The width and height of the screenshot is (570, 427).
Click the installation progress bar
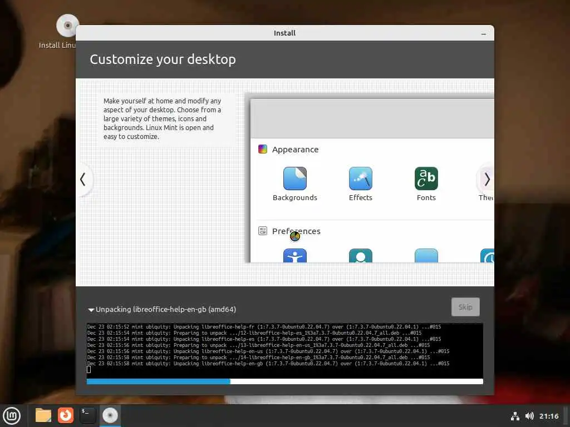(284, 381)
